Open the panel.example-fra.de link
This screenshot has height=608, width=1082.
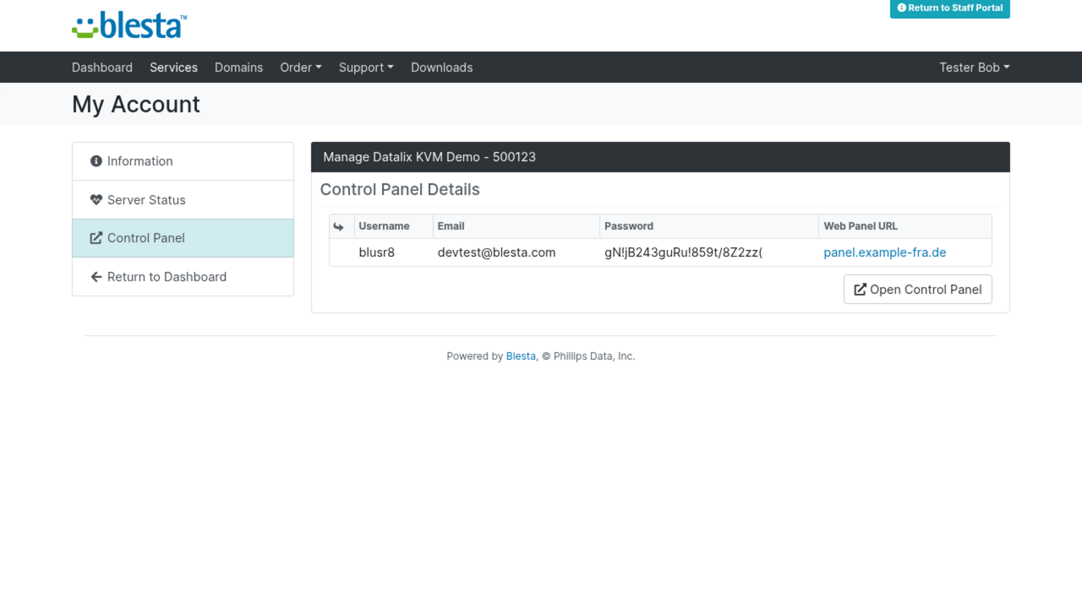click(885, 253)
